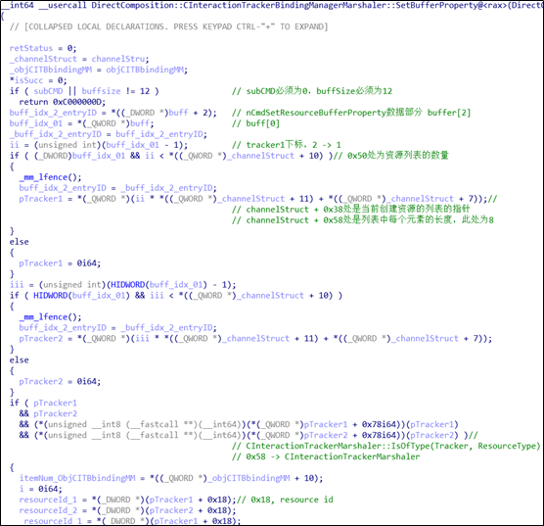544x526 pixels.
Task: Click 'buff_idx_01 = *(_QWORD *)buff;' line
Action: point(81,123)
